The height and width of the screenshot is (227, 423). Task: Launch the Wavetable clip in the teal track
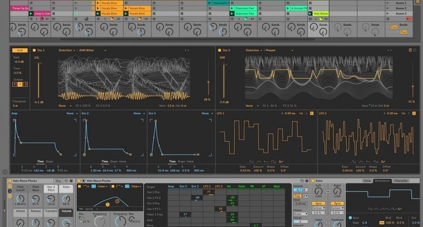tap(210, 3)
